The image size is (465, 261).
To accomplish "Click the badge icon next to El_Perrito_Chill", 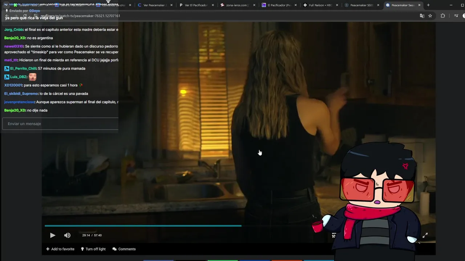I will coord(7,69).
